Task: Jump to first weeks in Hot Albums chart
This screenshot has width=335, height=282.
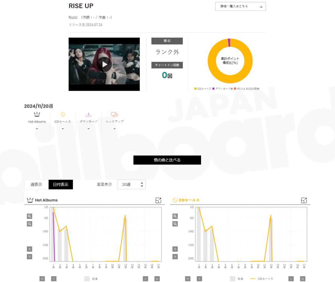Action: [x=42, y=279]
